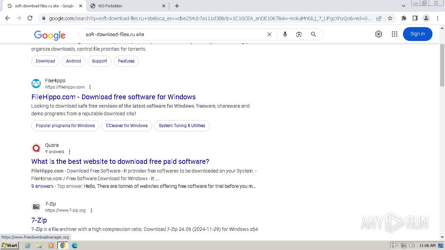Click the Features chip
This screenshot has height=250, width=445.
(x=126, y=61)
